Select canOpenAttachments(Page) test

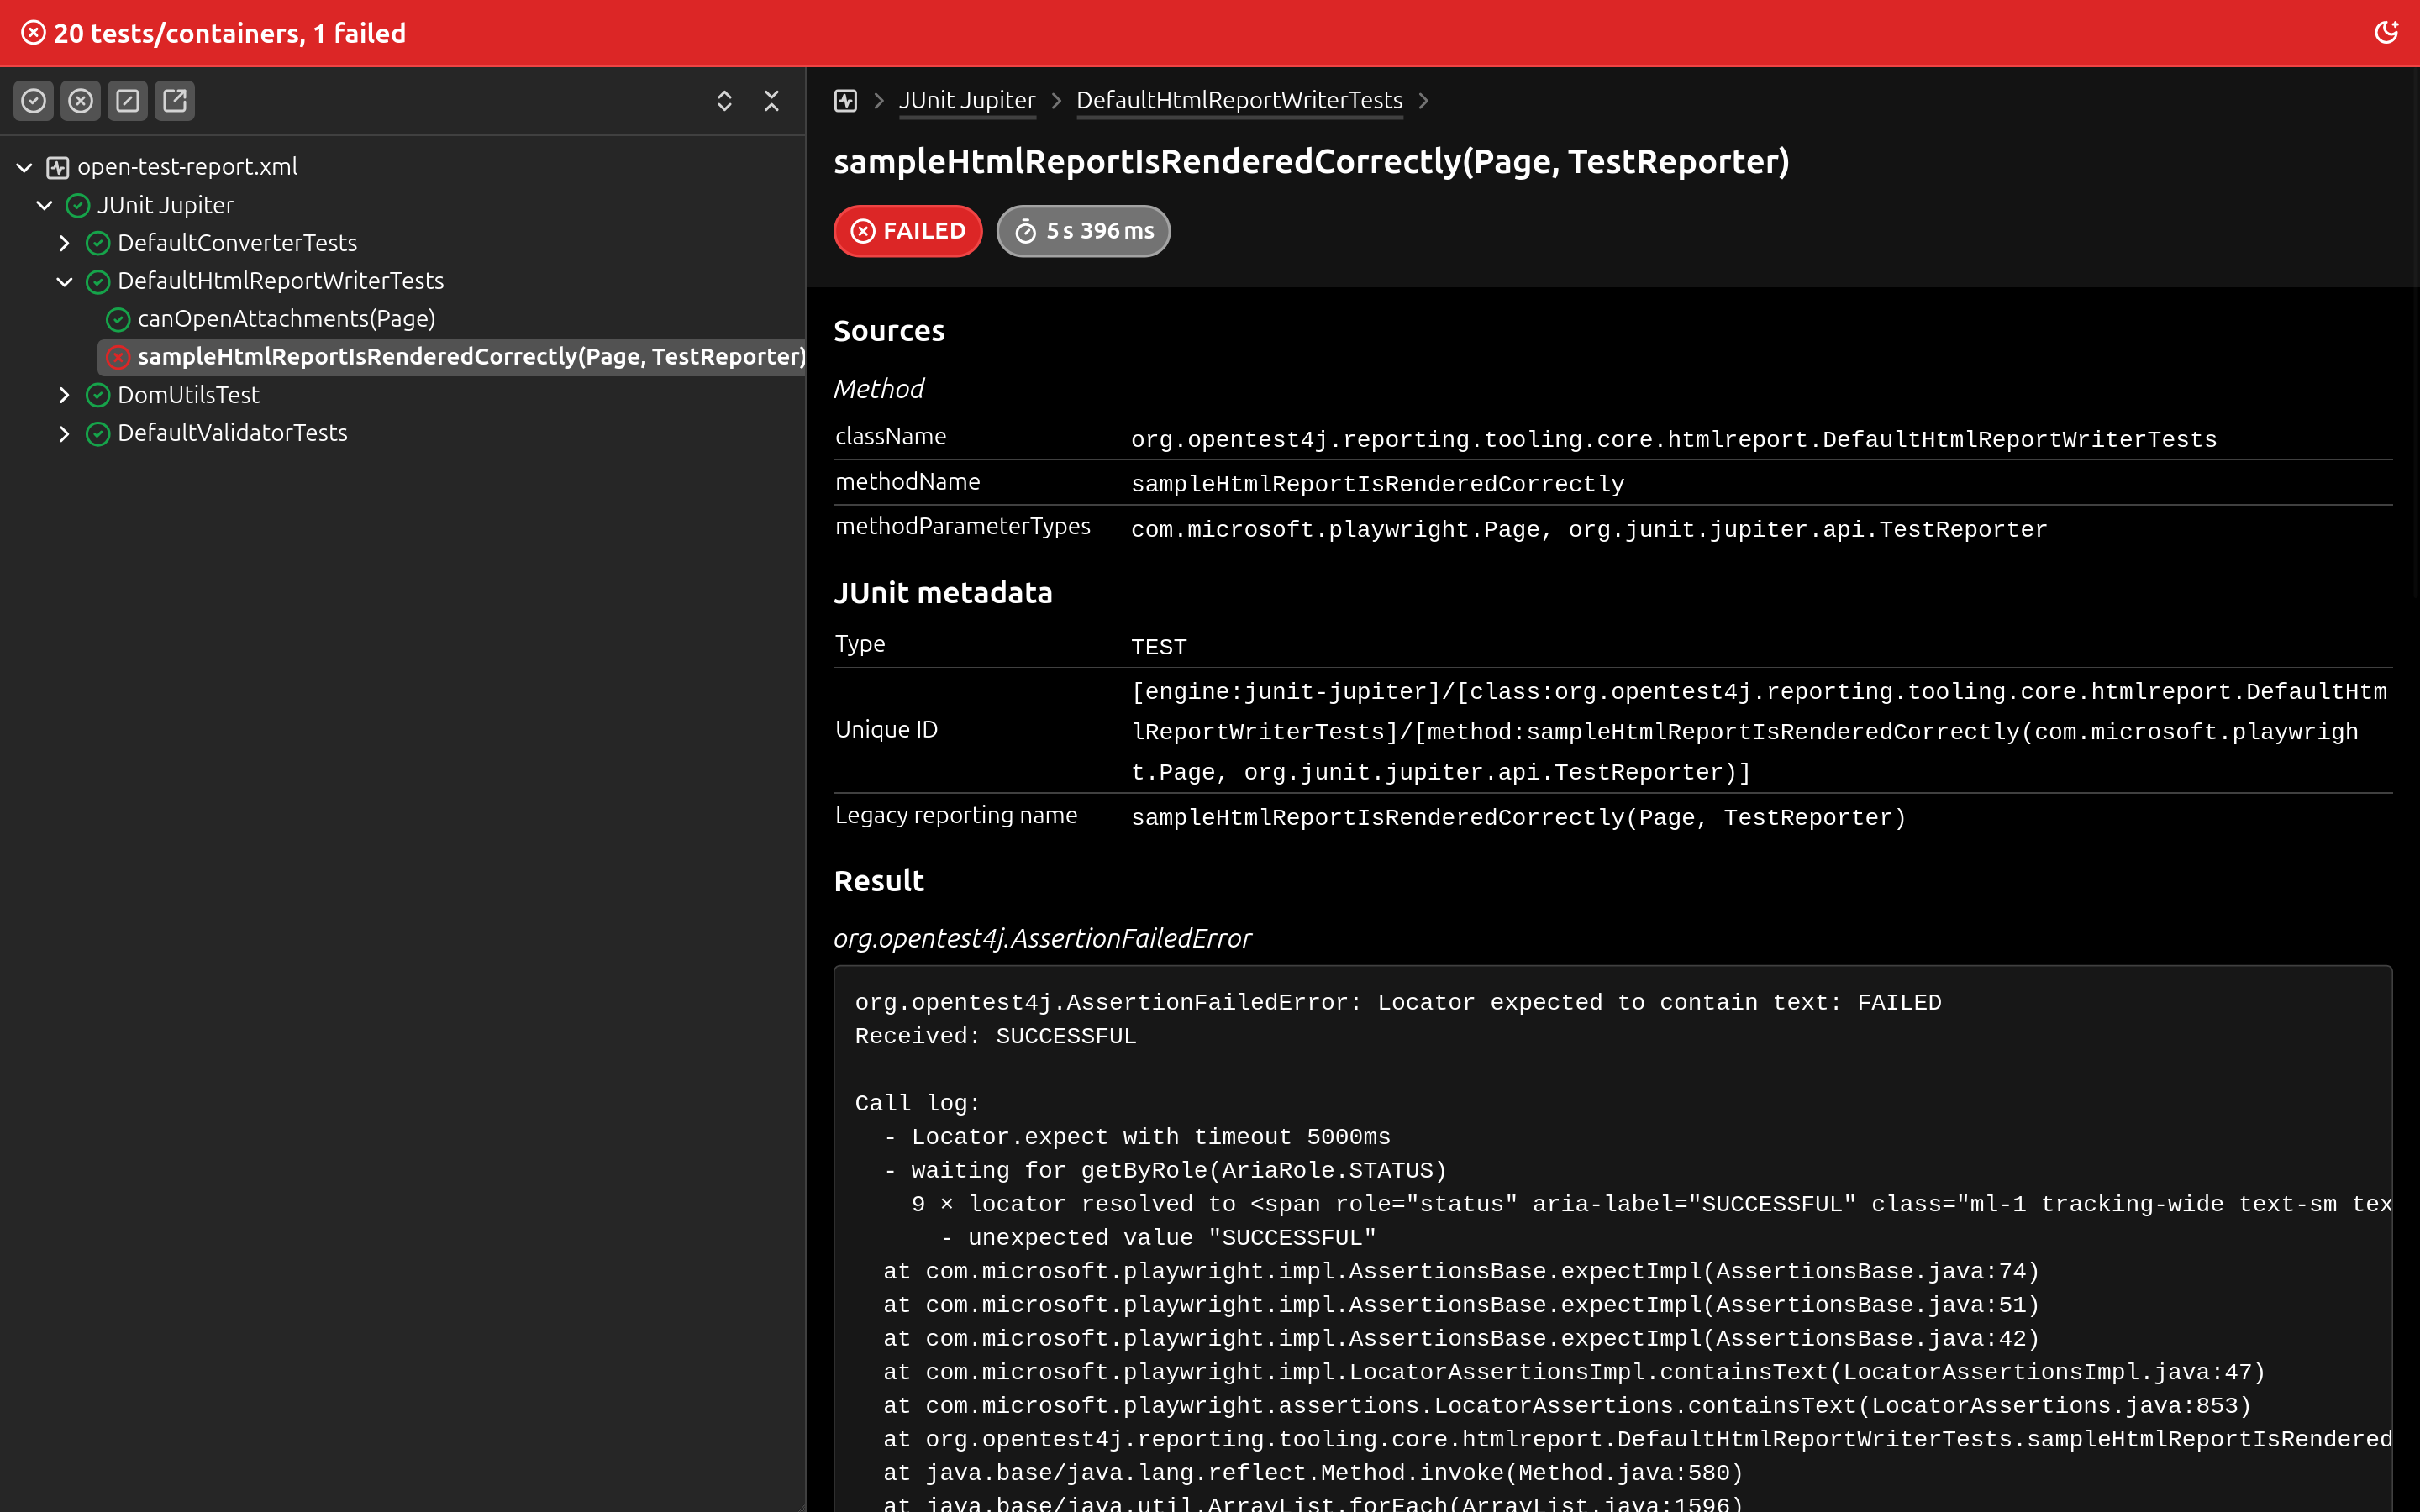[286, 319]
